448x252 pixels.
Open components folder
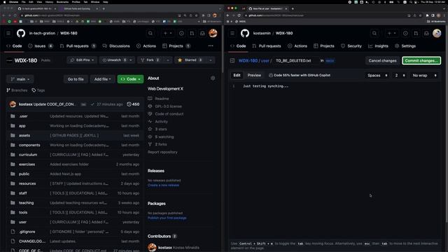pyautogui.click(x=29, y=145)
